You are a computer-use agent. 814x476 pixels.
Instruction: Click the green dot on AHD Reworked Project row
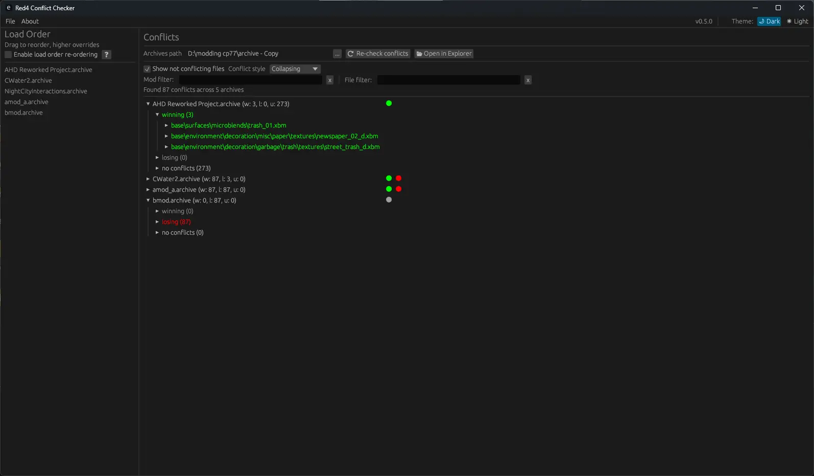(x=389, y=103)
